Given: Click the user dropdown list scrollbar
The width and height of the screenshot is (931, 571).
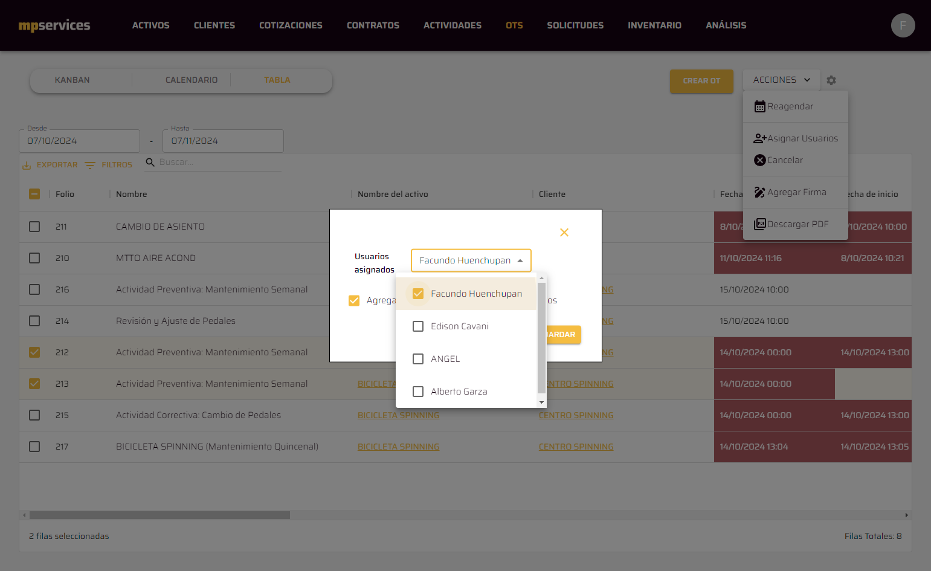Looking at the screenshot, I should (x=541, y=337).
